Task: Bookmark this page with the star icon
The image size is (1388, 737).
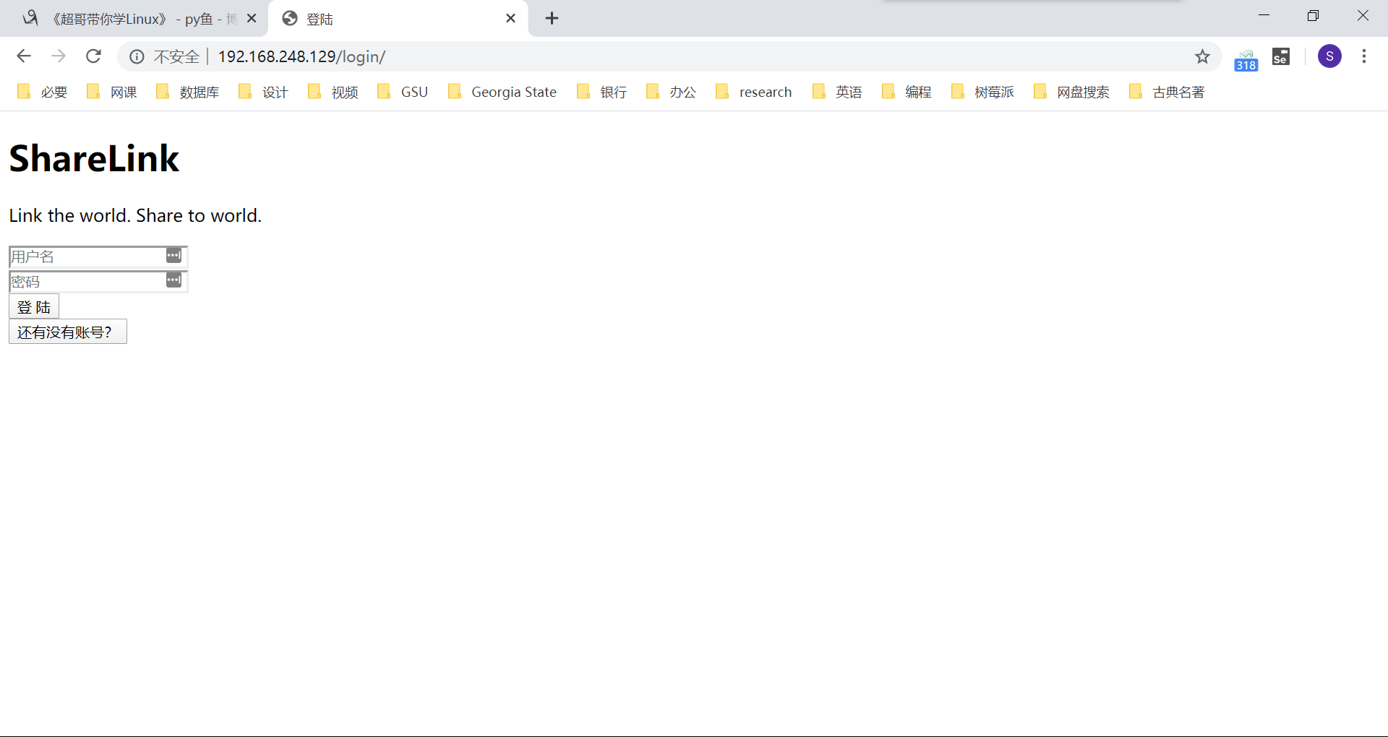Action: click(x=1202, y=56)
